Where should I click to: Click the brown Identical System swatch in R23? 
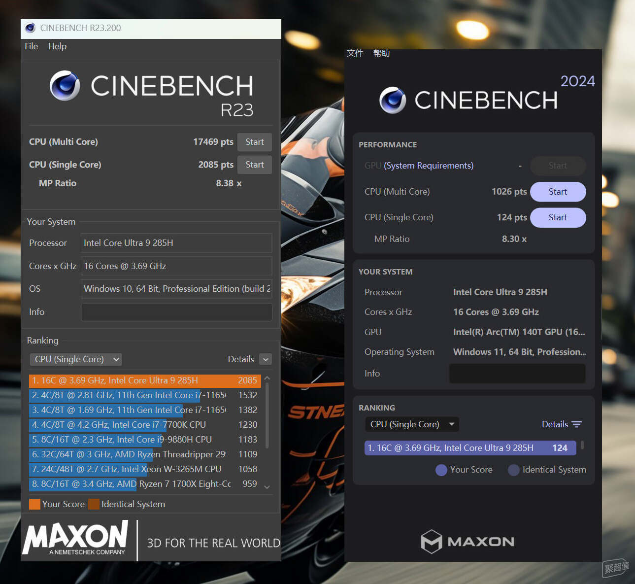pyautogui.click(x=94, y=504)
